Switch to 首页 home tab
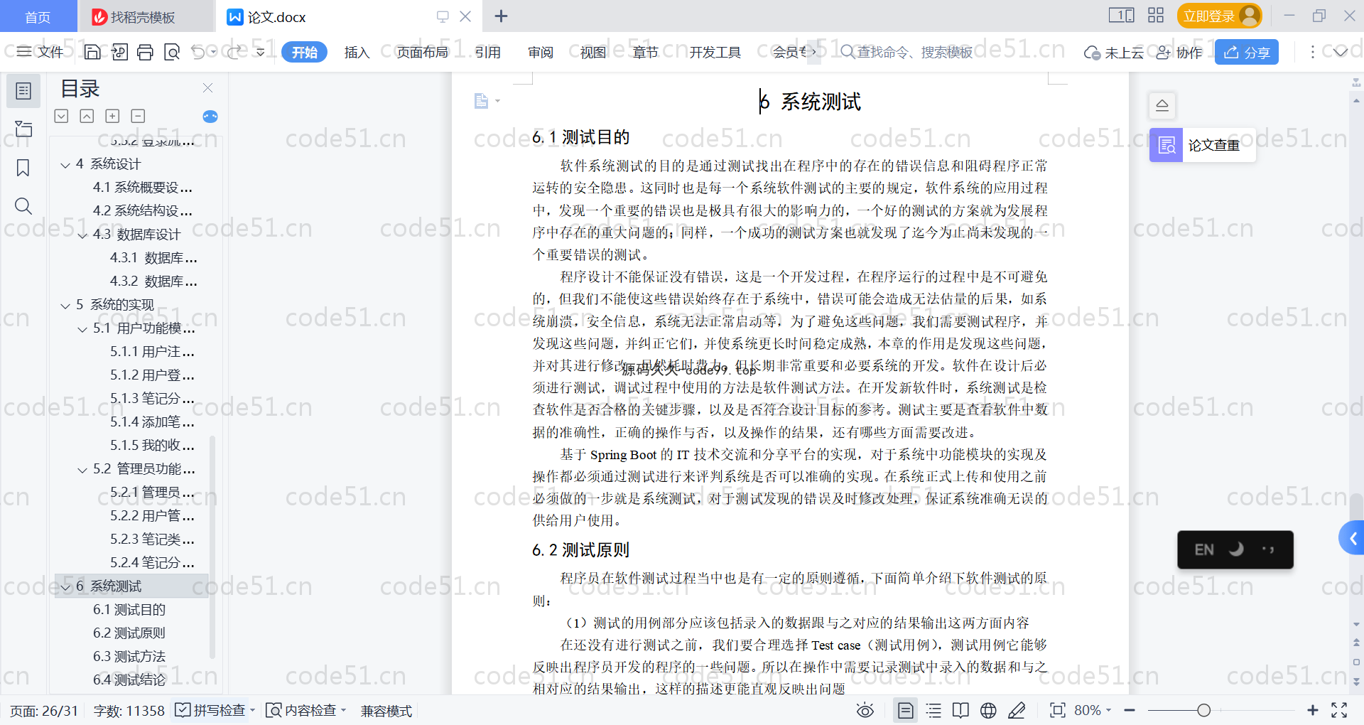 [x=38, y=16]
